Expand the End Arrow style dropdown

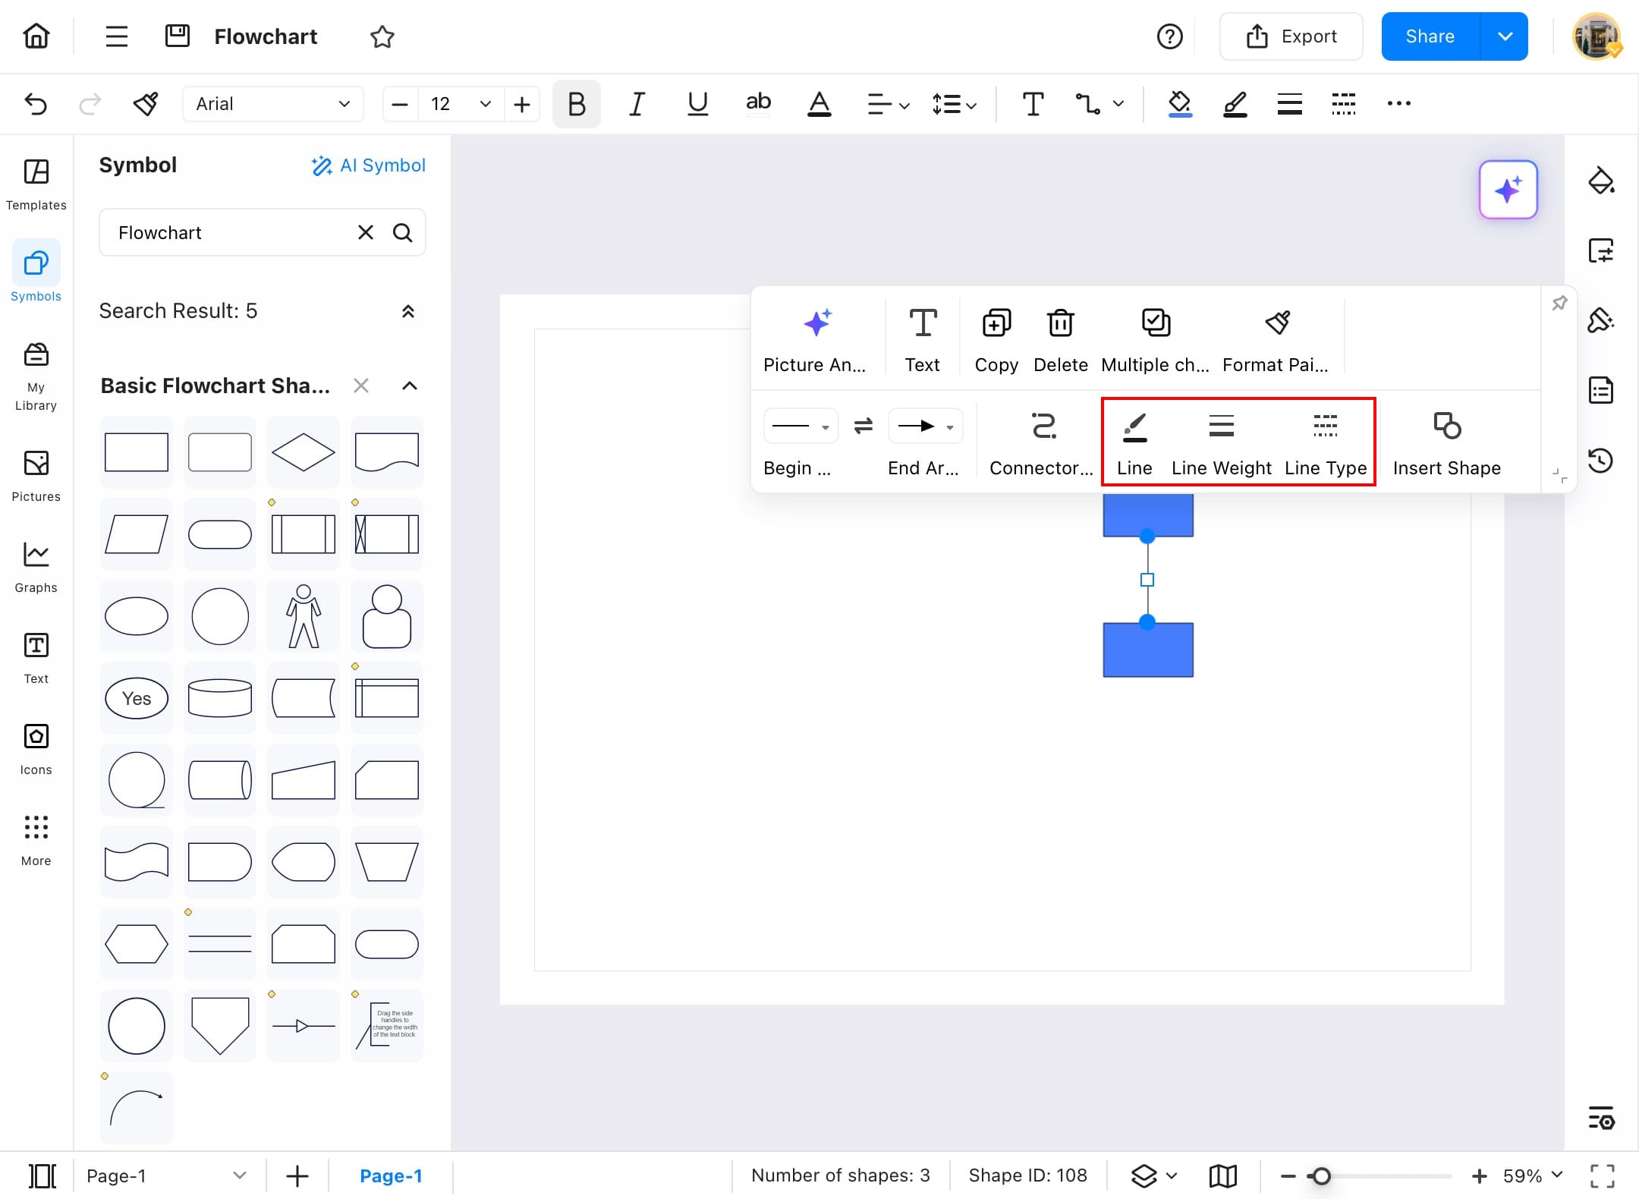(949, 427)
